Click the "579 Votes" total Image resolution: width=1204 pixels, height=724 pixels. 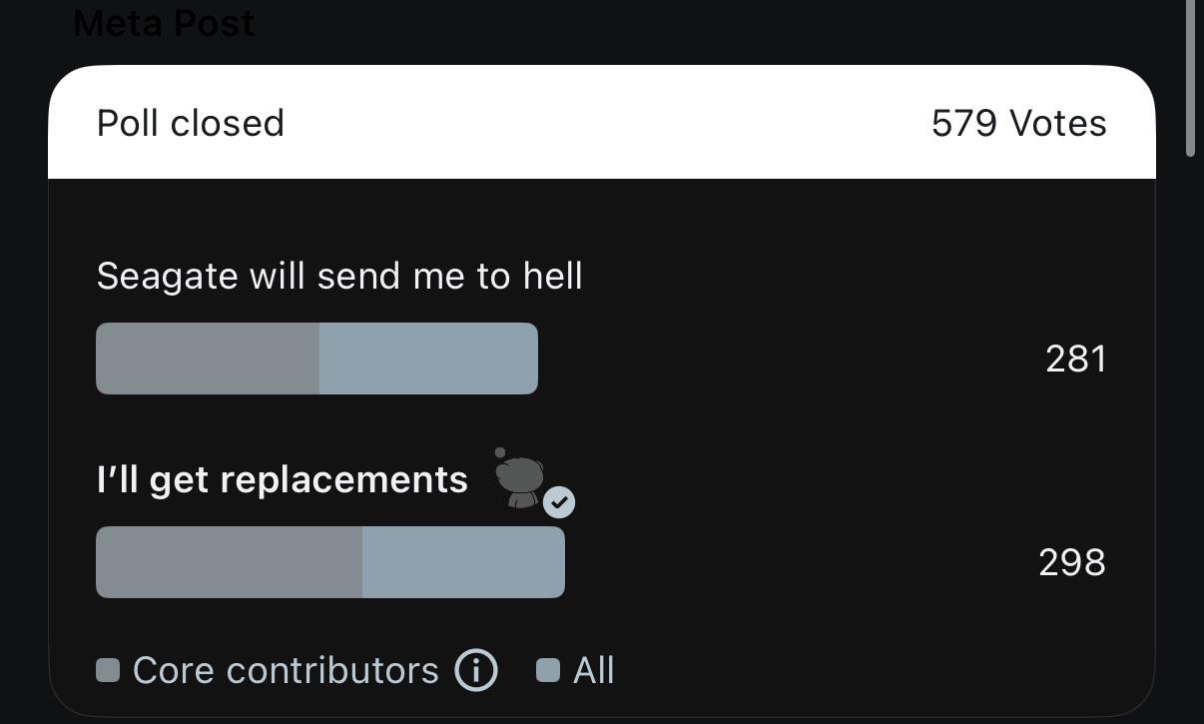[1018, 124]
